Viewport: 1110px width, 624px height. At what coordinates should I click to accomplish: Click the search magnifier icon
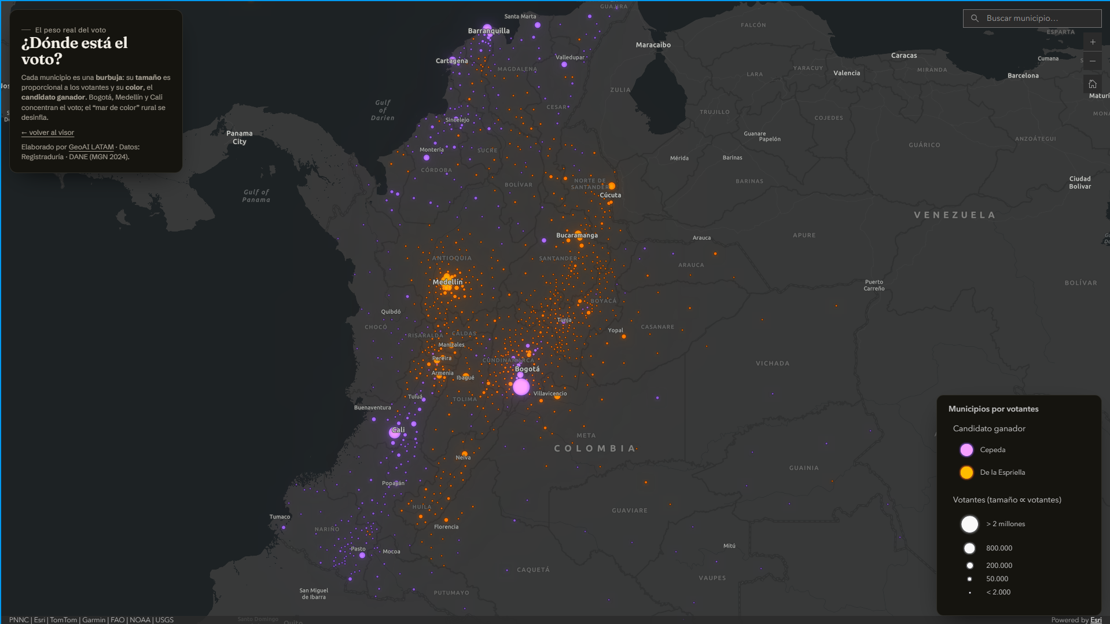click(975, 19)
